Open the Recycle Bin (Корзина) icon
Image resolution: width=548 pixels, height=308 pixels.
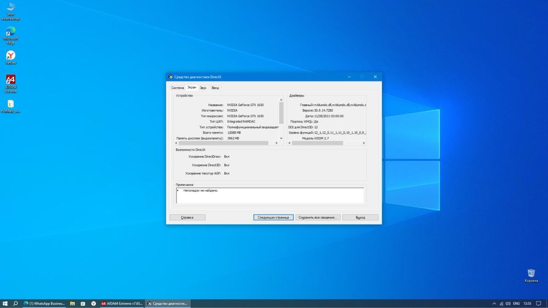[x=531, y=276]
